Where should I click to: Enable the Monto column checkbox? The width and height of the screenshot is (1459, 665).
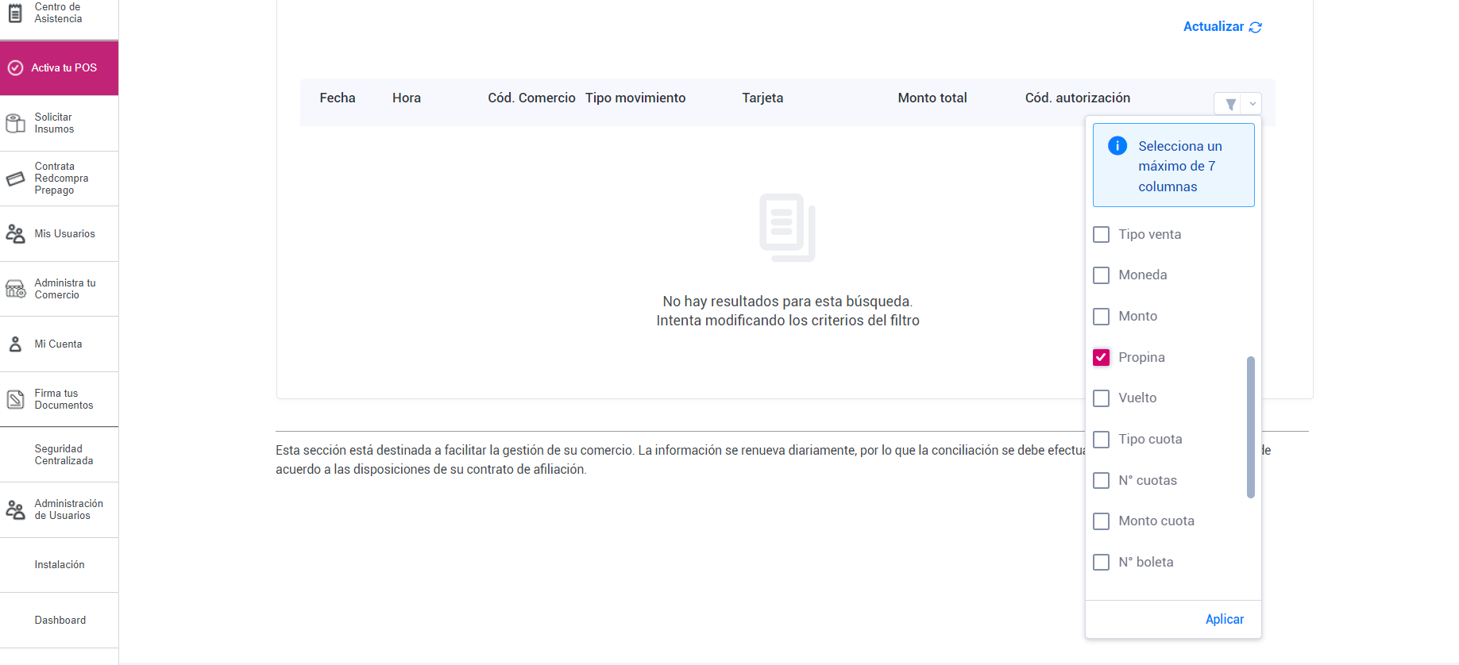tap(1101, 317)
